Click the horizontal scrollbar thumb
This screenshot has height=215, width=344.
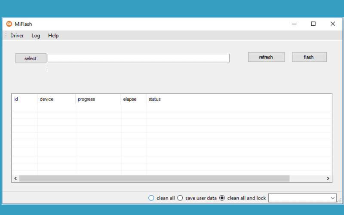(x=154, y=178)
